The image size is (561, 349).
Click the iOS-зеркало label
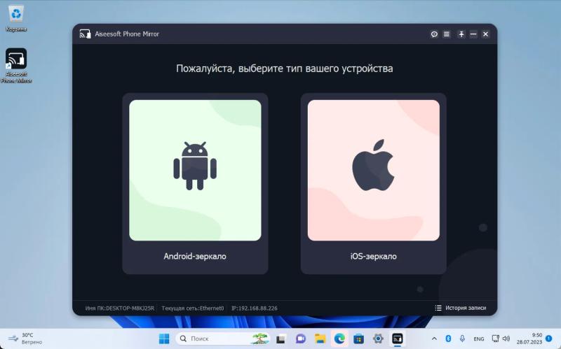tap(373, 256)
